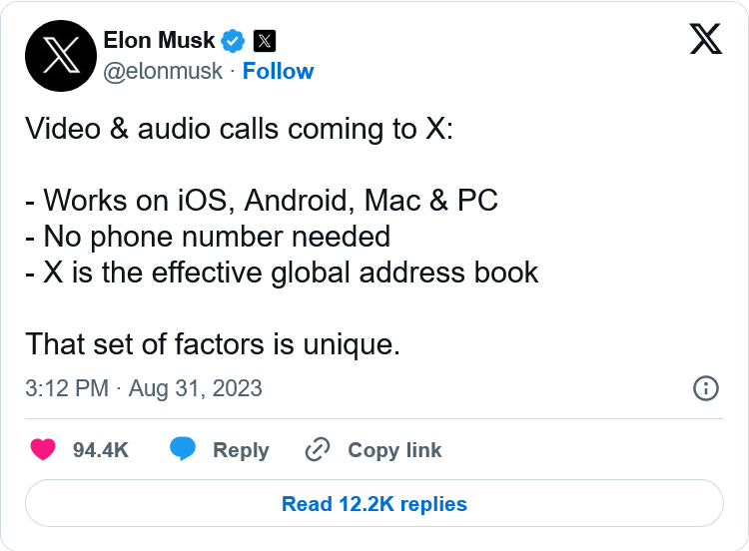Click the Elon Musk display name
The image size is (749, 551).
pyautogui.click(x=159, y=41)
